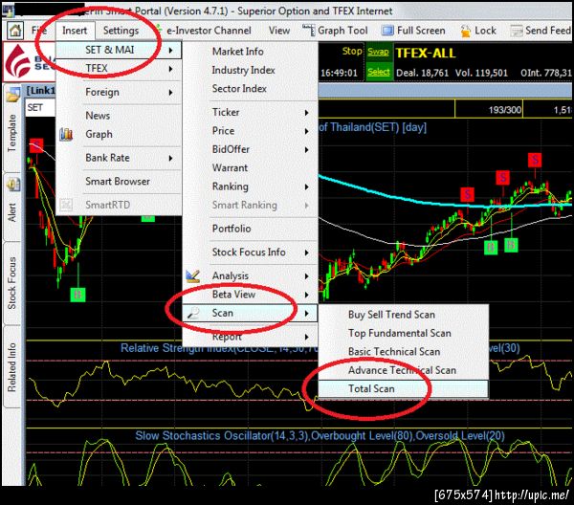
Task: Click the Scan magnifier icon
Action: [x=193, y=313]
